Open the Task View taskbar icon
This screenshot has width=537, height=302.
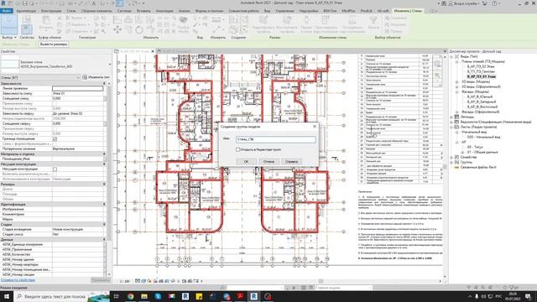[x=117, y=296]
